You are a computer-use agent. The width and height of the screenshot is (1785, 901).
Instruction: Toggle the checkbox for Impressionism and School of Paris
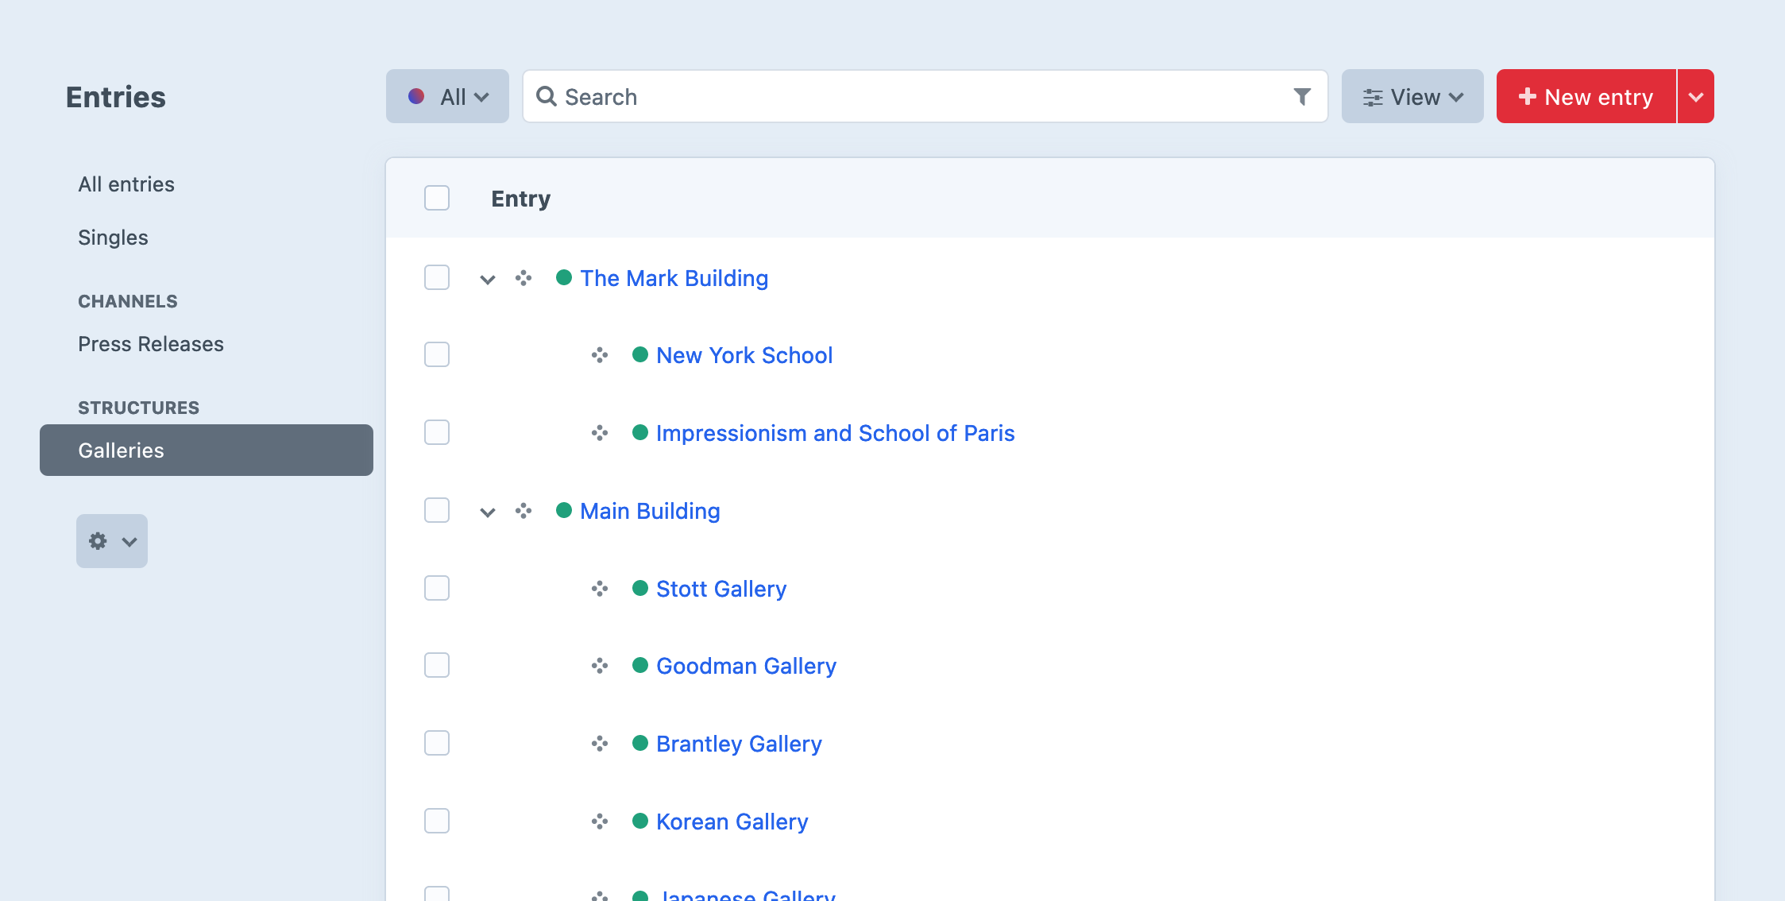pos(436,431)
